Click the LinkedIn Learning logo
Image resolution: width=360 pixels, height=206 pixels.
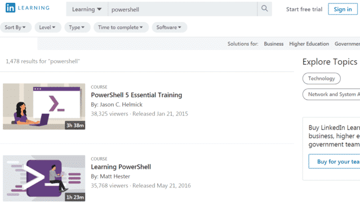pos(28,8)
